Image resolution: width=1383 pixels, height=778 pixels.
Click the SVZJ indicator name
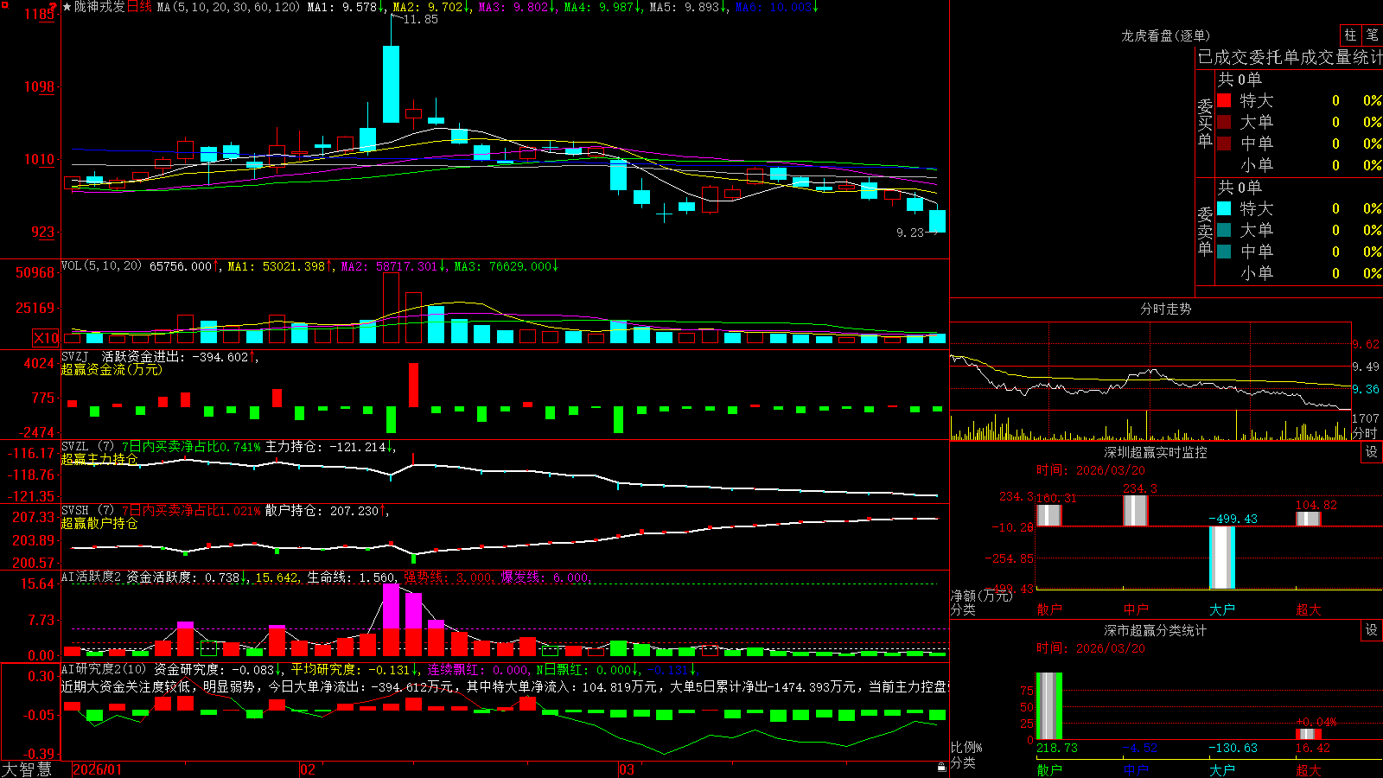click(75, 356)
